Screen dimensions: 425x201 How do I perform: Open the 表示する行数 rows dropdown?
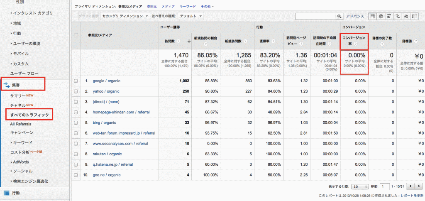(360, 186)
